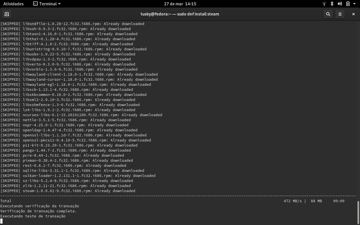This screenshot has width=360, height=225.
Task: Click the Bluetooth icon in top bar
Action: pyautogui.click(x=332, y=4)
